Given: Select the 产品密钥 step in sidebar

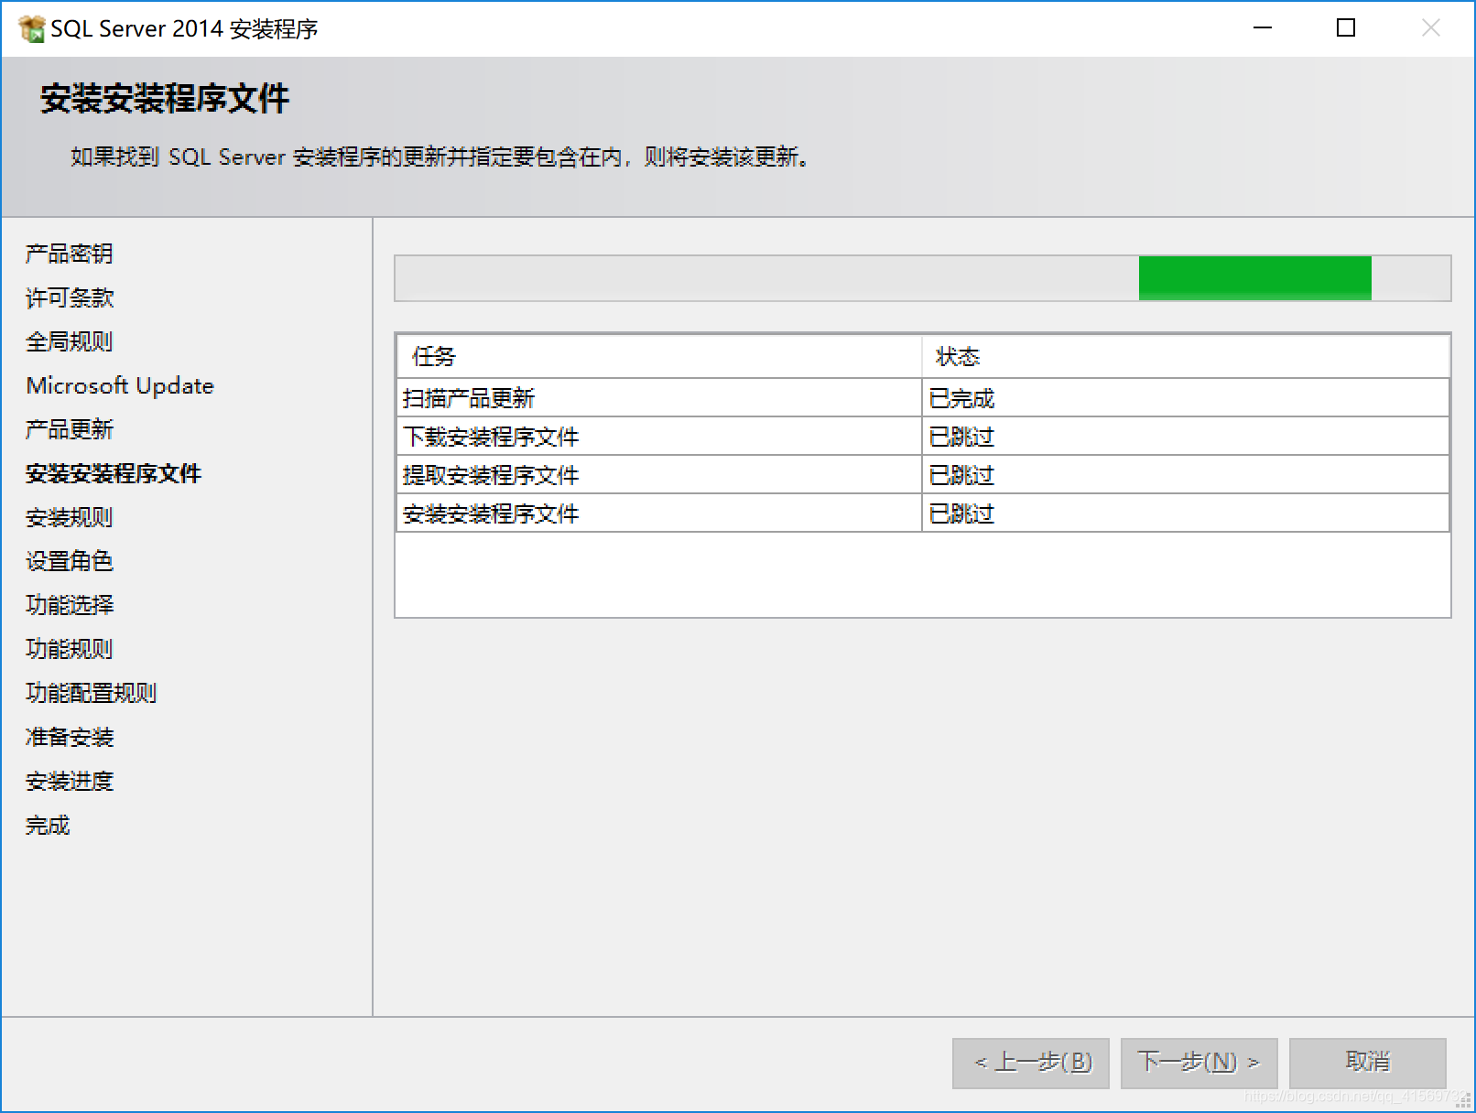Looking at the screenshot, I should tap(70, 254).
